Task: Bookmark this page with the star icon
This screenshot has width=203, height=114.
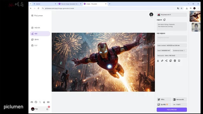Action: tap(181, 8)
